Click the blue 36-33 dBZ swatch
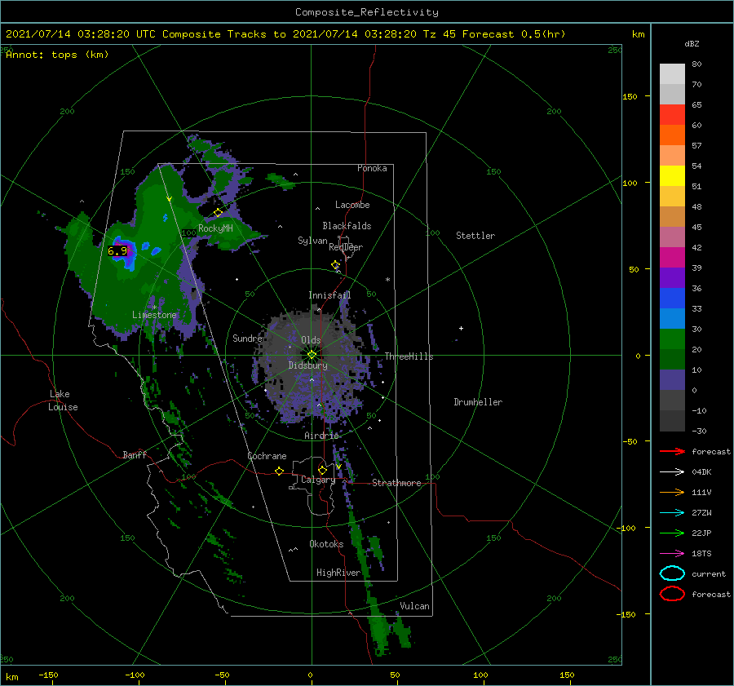This screenshot has height=686, width=734. click(x=672, y=299)
